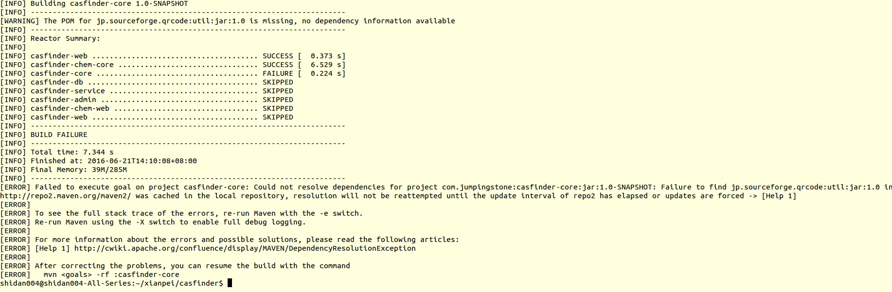
Task: Select the FAILURE status for casfinder-core
Action: (278, 73)
